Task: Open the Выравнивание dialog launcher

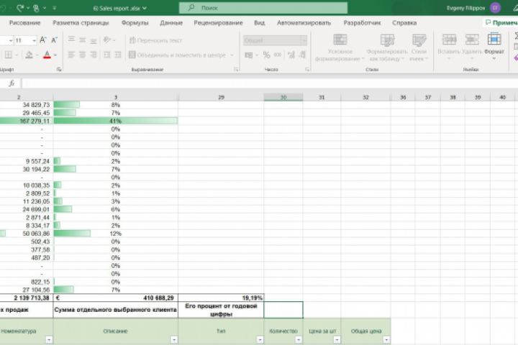Action: 236,69
